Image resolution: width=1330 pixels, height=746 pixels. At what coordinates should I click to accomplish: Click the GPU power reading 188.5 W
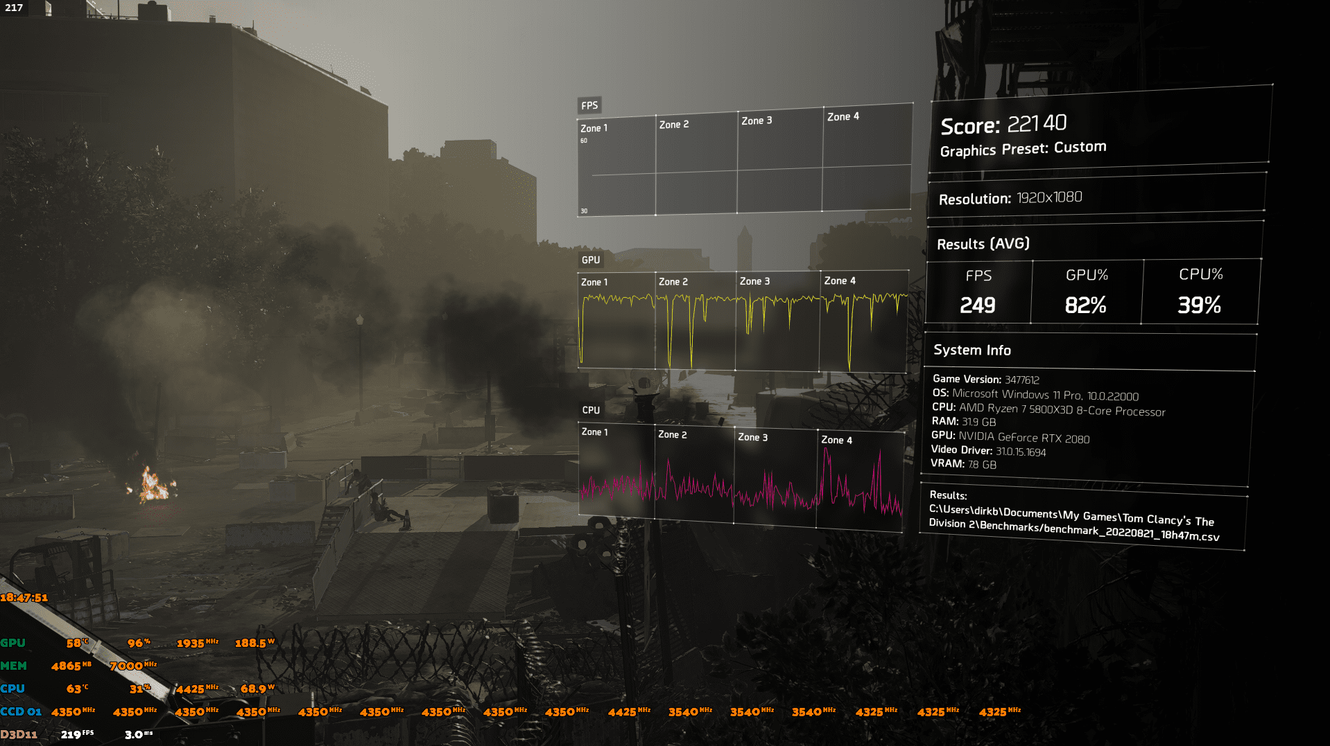(254, 643)
